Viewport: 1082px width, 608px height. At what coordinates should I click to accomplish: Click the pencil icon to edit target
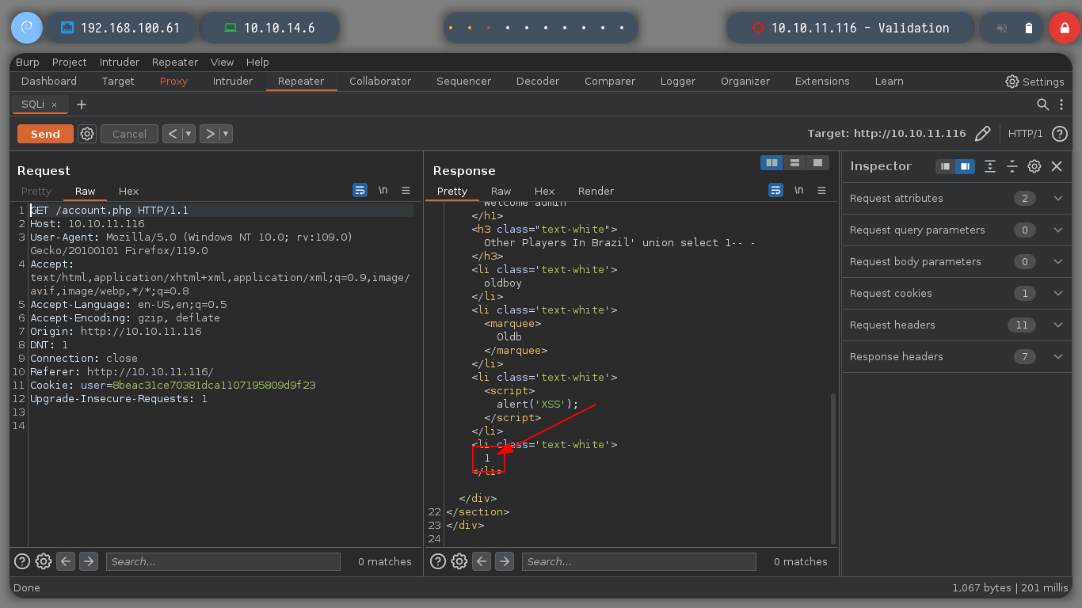click(982, 134)
